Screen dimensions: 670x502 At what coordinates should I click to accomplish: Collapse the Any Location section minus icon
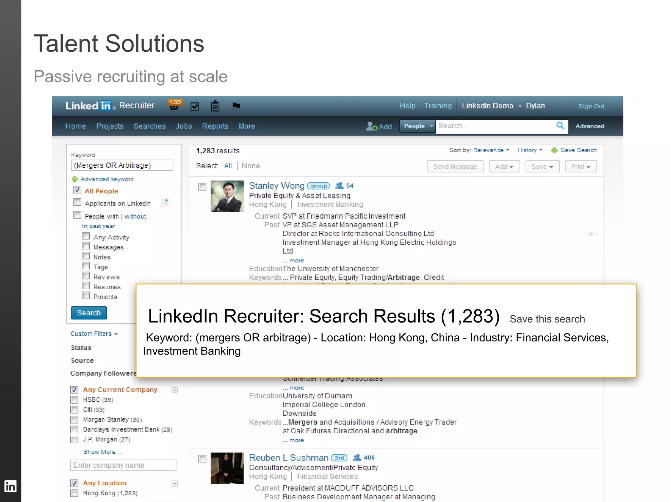pos(175,483)
